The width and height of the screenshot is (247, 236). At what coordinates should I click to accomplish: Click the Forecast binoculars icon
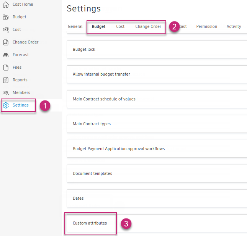coord(6,55)
